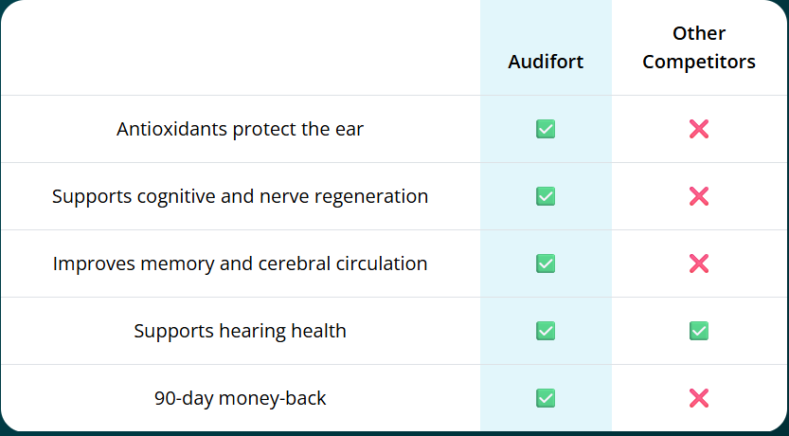Viewport: 789px width, 436px height.
Task: Click "90-day money-back" row label
Action: tap(240, 398)
